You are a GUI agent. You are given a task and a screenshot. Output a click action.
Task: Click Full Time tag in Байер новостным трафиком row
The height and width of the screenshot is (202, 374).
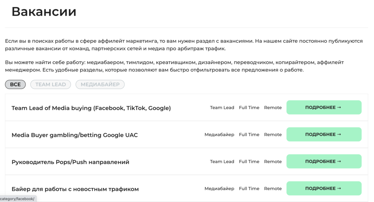coord(249,188)
